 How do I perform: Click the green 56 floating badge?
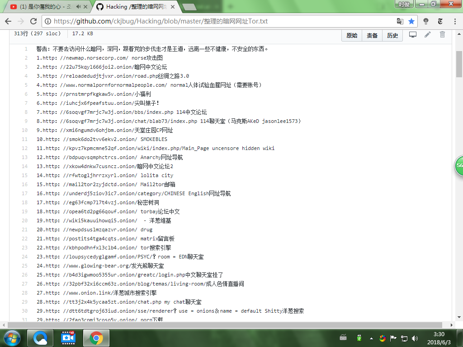tap(459, 165)
